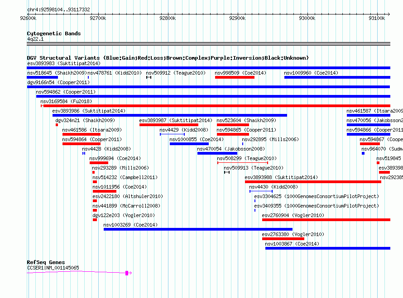Click the esv3893983 (Suktitipat2014) variant label
This screenshot has width=403, height=298.
click(64, 63)
